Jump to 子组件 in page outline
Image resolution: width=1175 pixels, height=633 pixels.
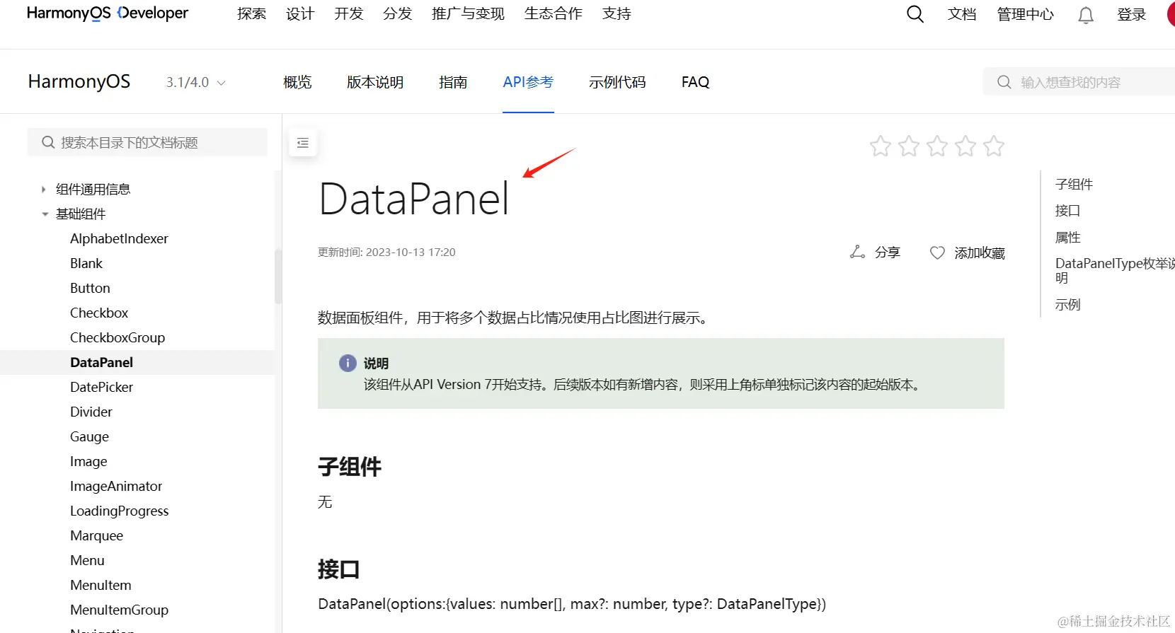pos(1074,185)
